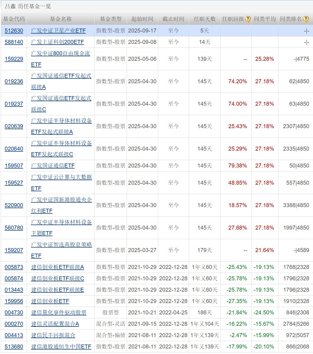
Task: Click the help icon beside 同类排名 header
Action: pos(306,19)
